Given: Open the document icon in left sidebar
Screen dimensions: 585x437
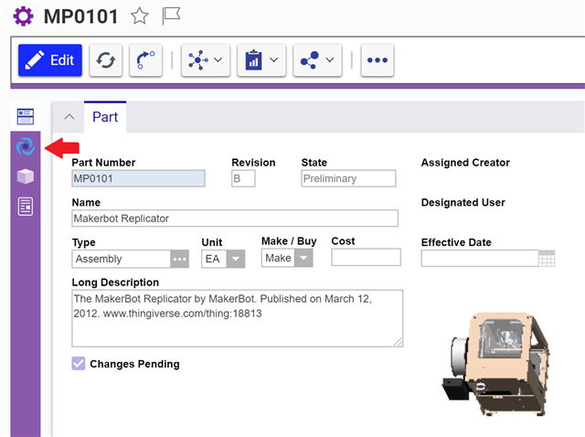Looking at the screenshot, I should (26, 207).
